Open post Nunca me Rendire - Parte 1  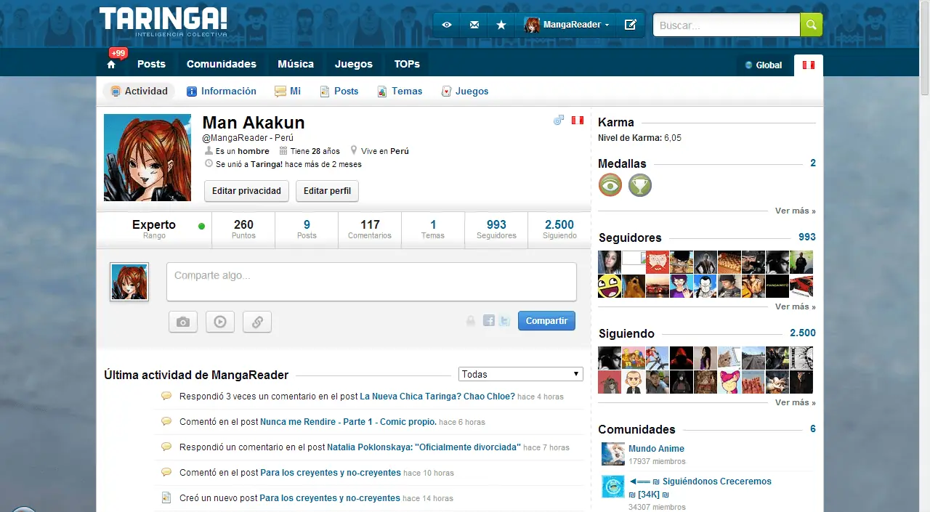(348, 422)
